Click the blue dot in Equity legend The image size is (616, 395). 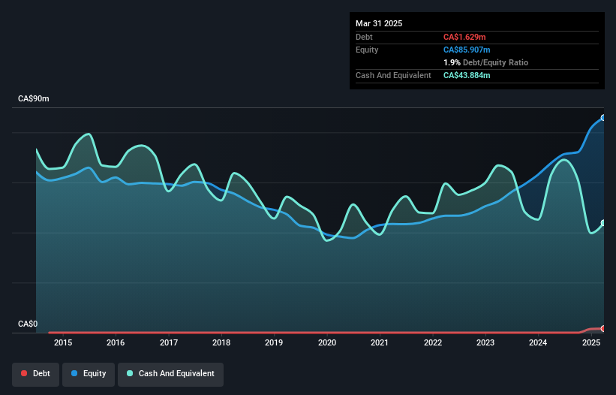point(74,373)
